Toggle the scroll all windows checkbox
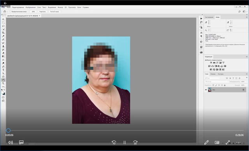The height and width of the screenshot is (151, 249). pyautogui.click(x=11, y=12)
